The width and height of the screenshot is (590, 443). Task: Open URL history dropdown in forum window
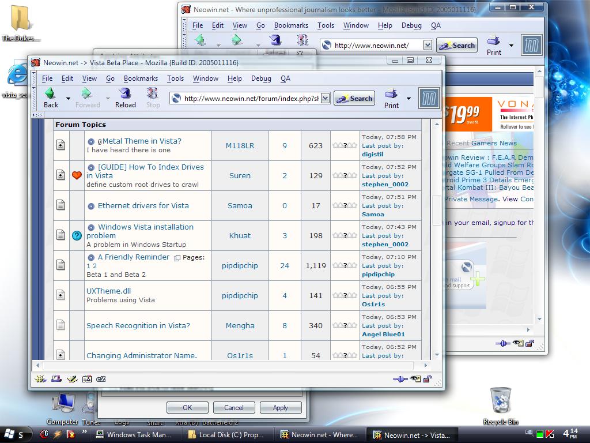click(325, 98)
